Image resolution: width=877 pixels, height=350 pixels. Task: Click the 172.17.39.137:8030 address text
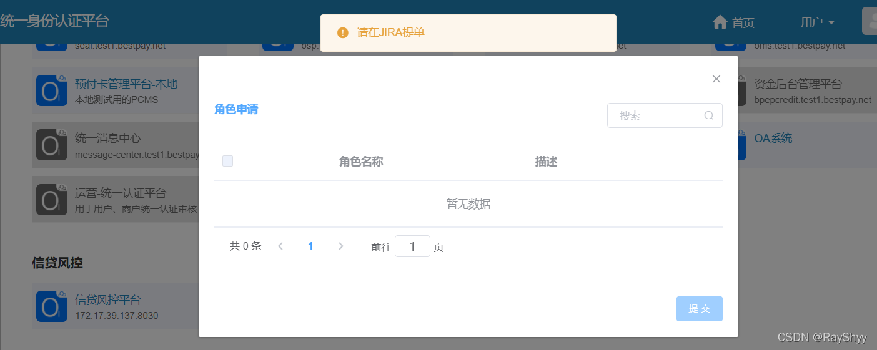point(117,316)
